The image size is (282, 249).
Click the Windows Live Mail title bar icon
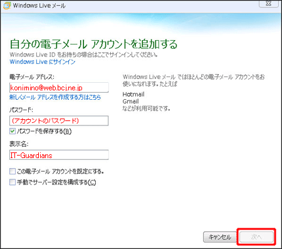coord(7,6)
